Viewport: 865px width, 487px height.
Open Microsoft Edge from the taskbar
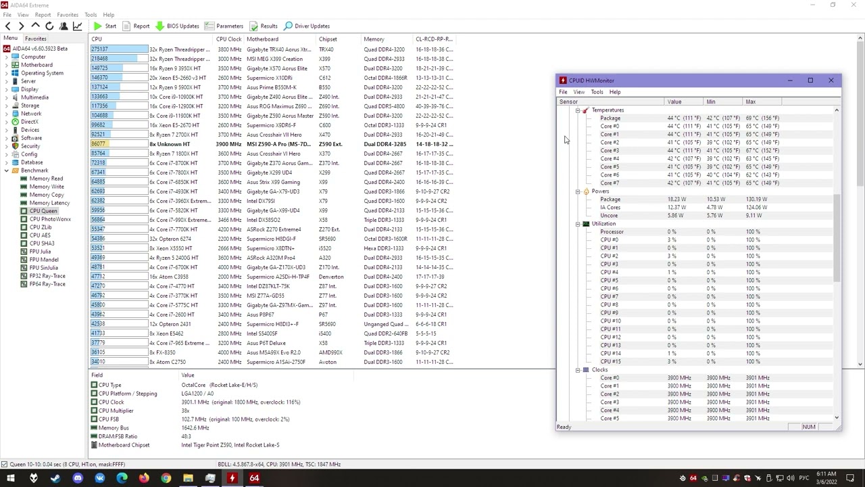point(122,478)
